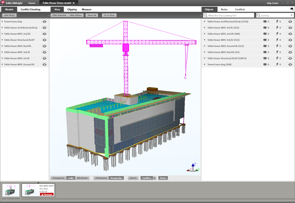This screenshot has width=295, height=203.
Task: Click conflicts bolt icon for Tekla House MEP, 1st.ifc
Action: tap(277, 28)
